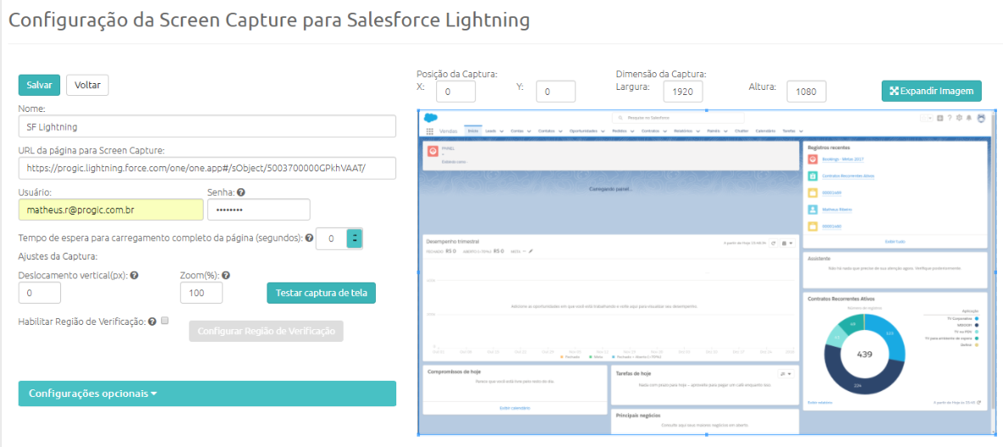
Task: Click refresh icon at bottom of Contratos Recorrentes chart
Action: pyautogui.click(x=978, y=402)
